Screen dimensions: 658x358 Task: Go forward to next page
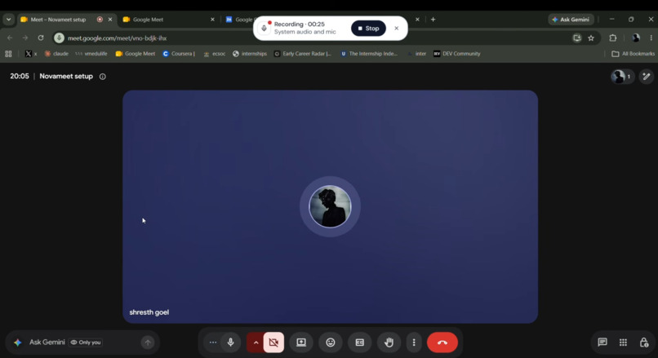[25, 38]
